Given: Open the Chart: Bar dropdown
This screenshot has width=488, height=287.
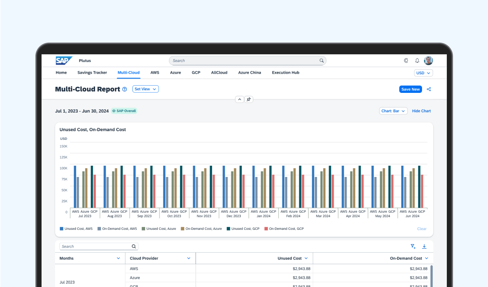Looking at the screenshot, I should coord(393,111).
